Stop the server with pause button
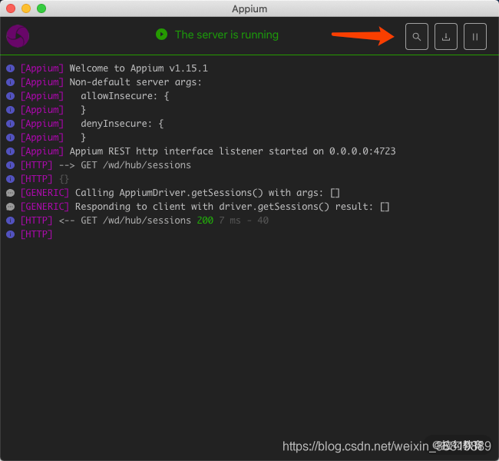This screenshot has width=499, height=461. pyautogui.click(x=474, y=36)
